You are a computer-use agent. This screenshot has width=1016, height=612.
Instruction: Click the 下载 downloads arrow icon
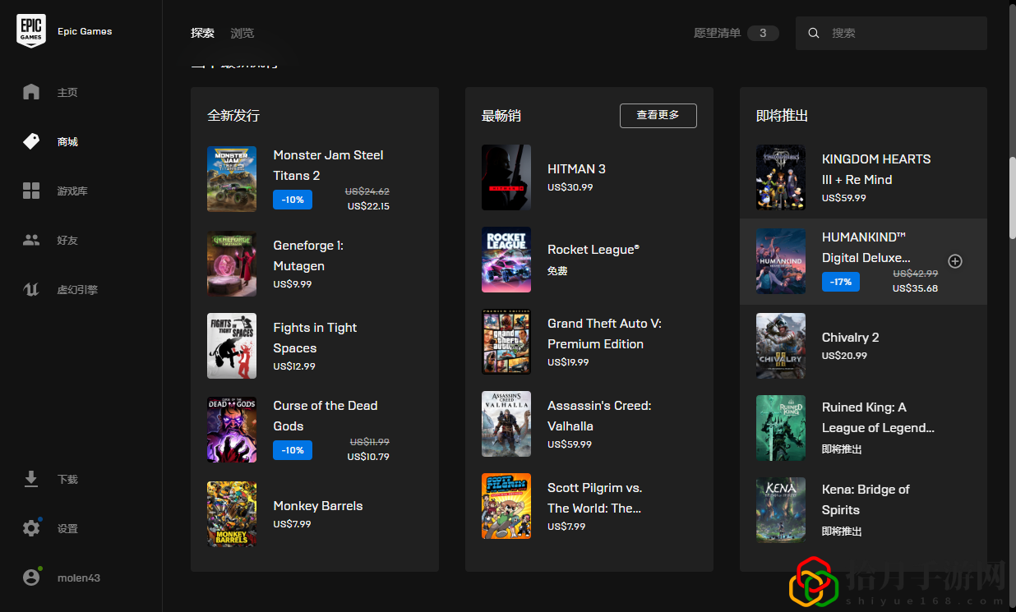(x=31, y=479)
